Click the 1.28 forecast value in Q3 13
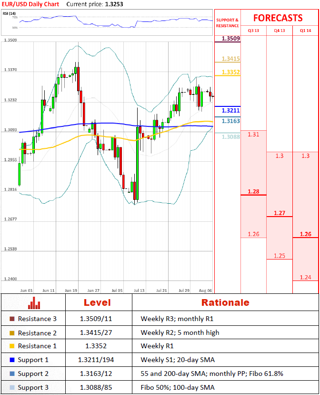 point(253,192)
